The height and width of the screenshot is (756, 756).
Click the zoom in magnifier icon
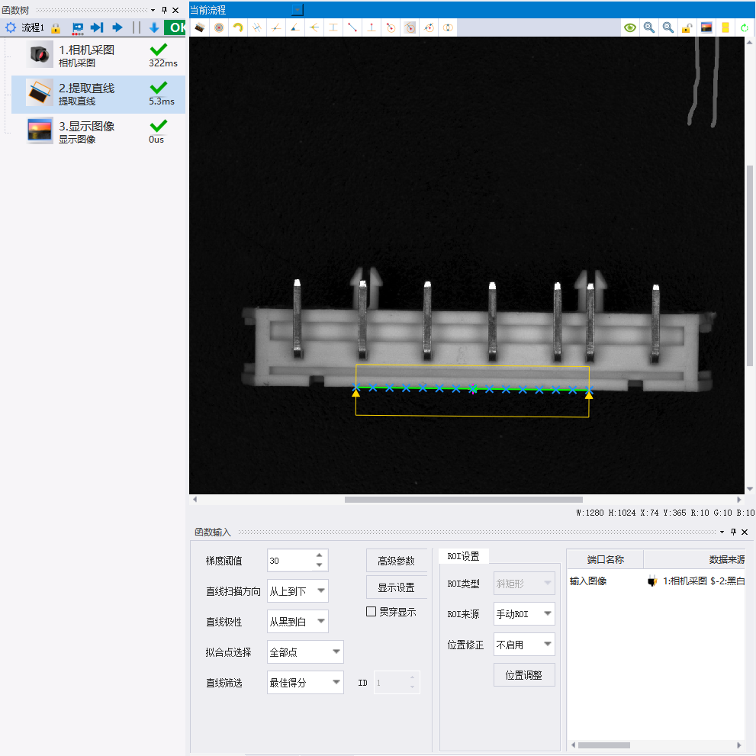(649, 28)
